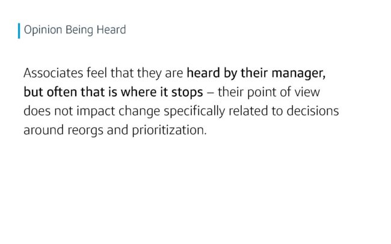Click the words 'does not impact change'
The width and height of the screenshot is (391, 244).
pyautogui.click(x=92, y=111)
